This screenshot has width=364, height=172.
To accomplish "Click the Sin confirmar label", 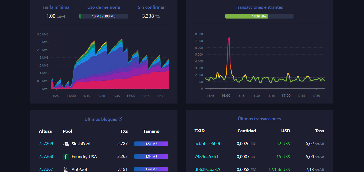I will click(151, 7).
